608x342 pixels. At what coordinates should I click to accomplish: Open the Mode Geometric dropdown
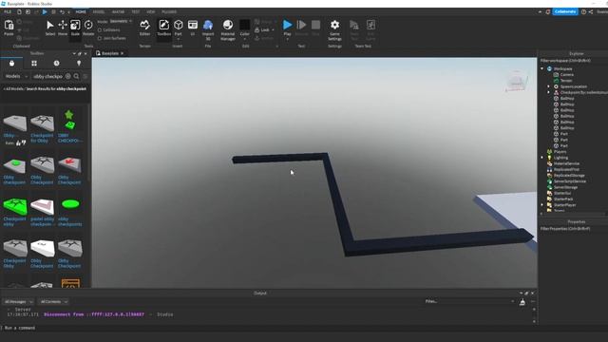tap(121, 21)
